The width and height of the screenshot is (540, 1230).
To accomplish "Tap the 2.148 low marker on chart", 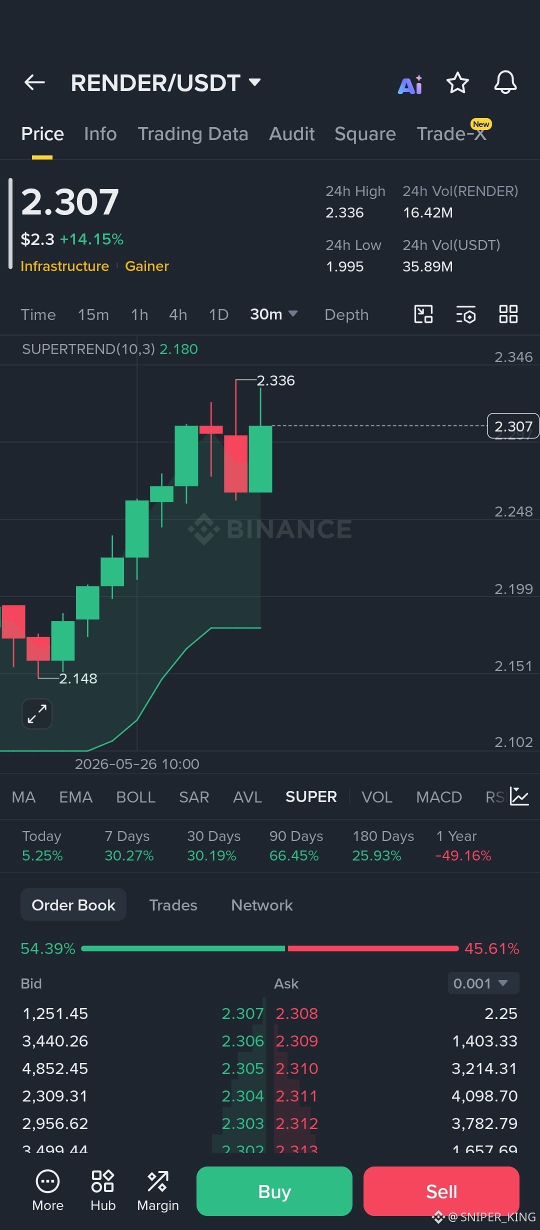I will [x=78, y=678].
